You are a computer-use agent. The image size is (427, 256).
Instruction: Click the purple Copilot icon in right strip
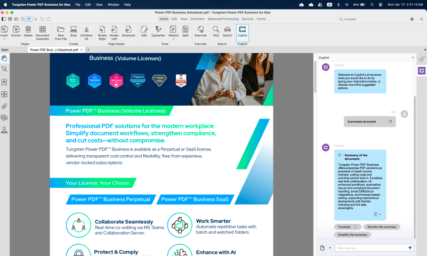[422, 71]
